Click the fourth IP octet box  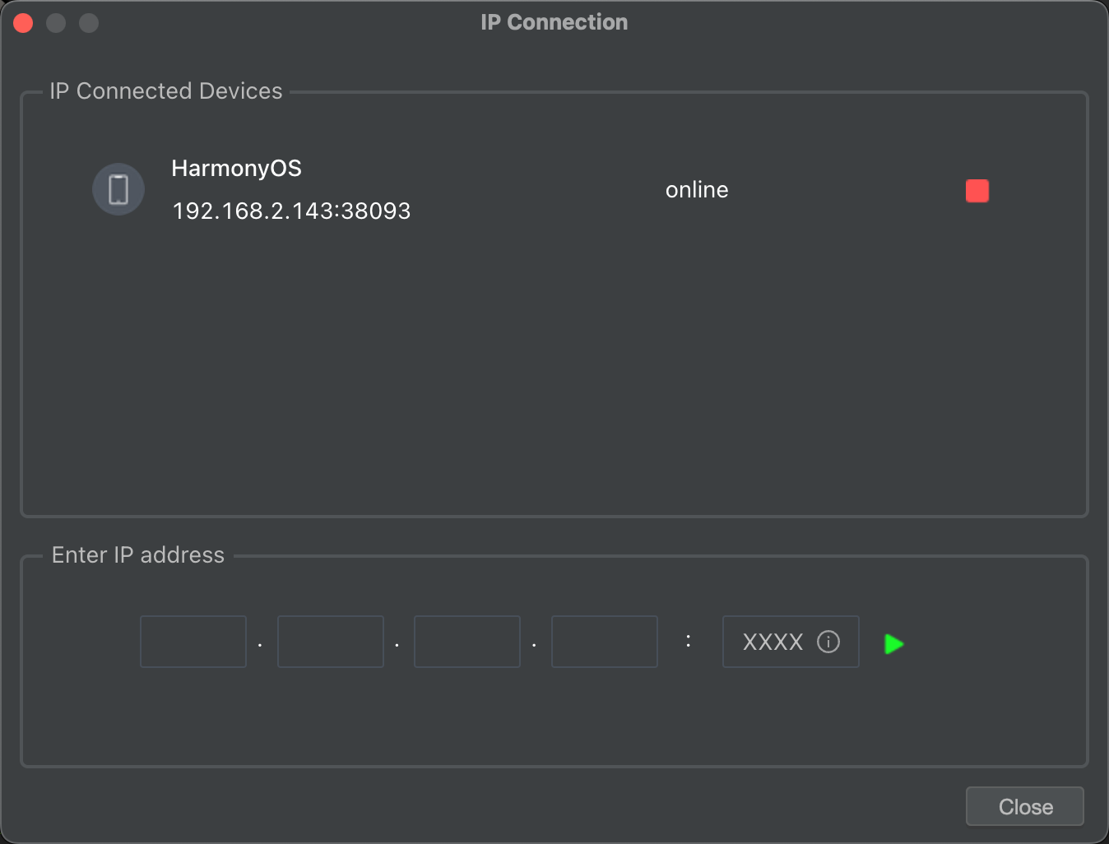click(x=605, y=642)
